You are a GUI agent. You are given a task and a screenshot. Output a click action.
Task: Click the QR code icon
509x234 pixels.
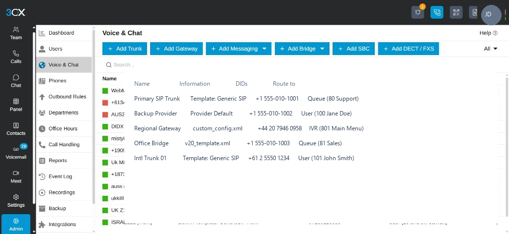pos(456,12)
